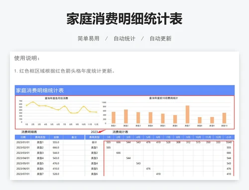The height and width of the screenshot is (190, 249).
Task: Click the 合计 row value 528
Action: click(168, 142)
